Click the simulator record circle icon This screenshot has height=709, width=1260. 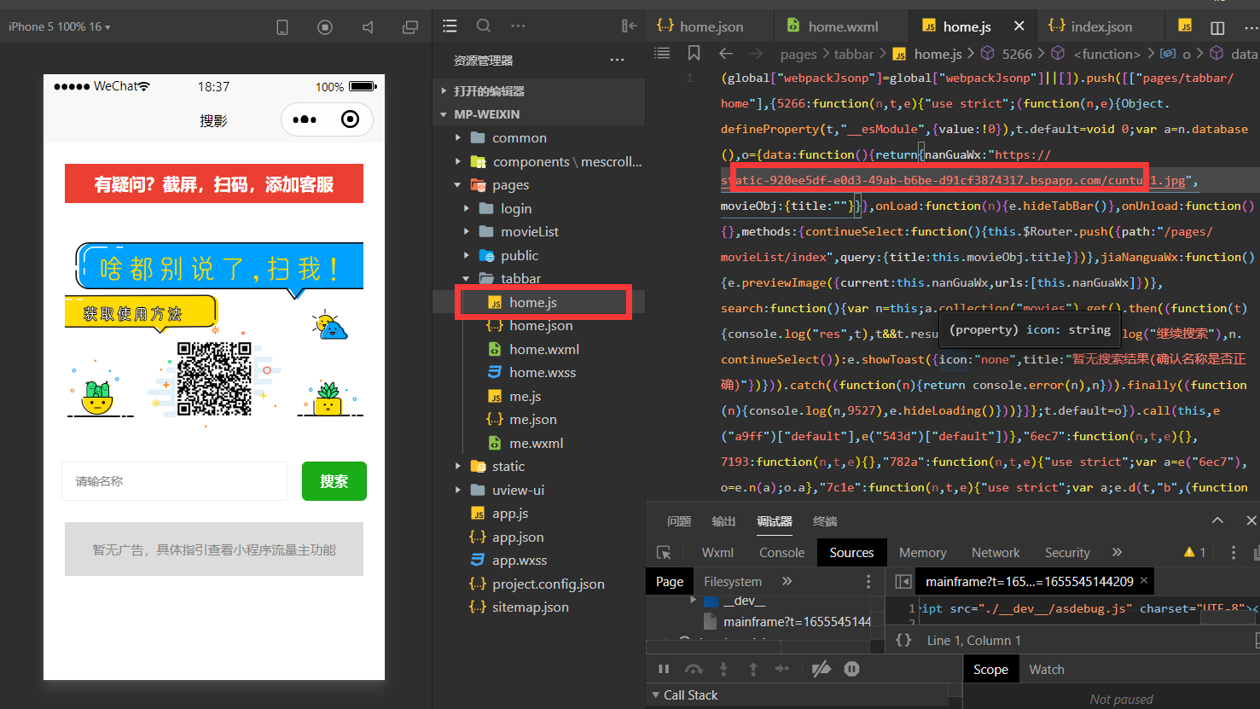coord(325,27)
